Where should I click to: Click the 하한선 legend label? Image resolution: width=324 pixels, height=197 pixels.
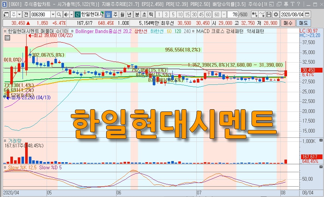coord(156,31)
